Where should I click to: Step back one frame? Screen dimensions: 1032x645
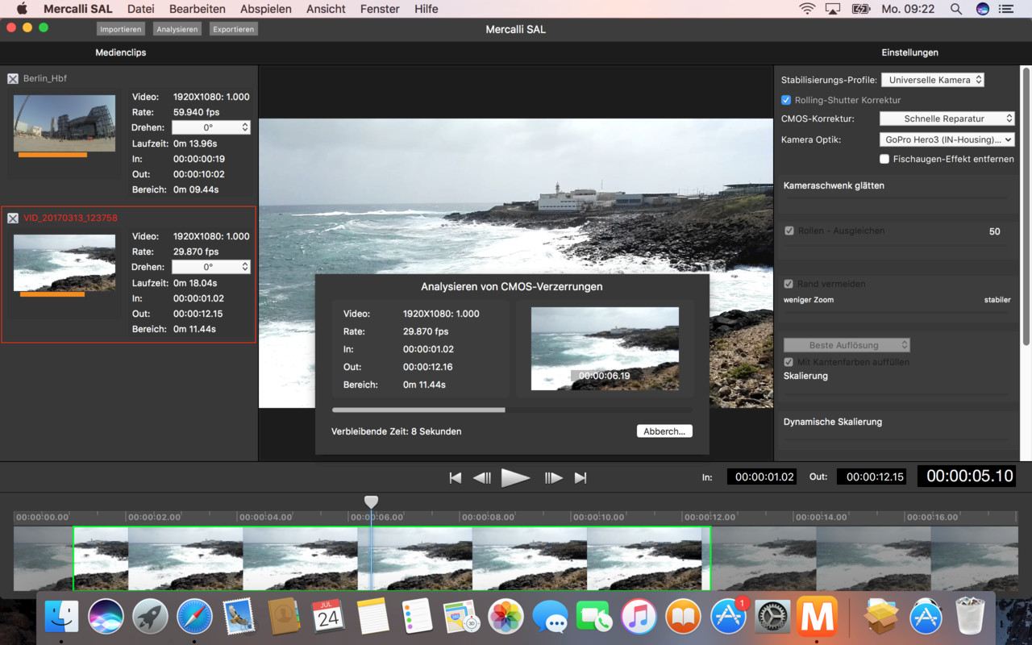pos(482,478)
